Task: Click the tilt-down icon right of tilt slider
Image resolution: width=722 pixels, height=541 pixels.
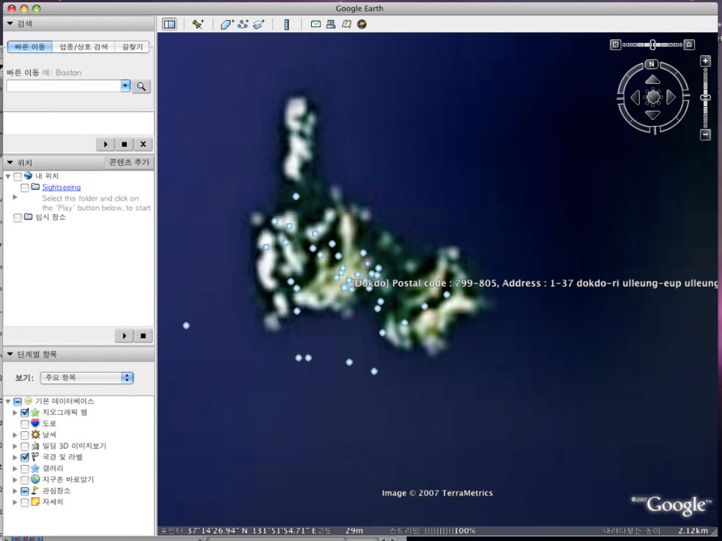Action: (689, 45)
